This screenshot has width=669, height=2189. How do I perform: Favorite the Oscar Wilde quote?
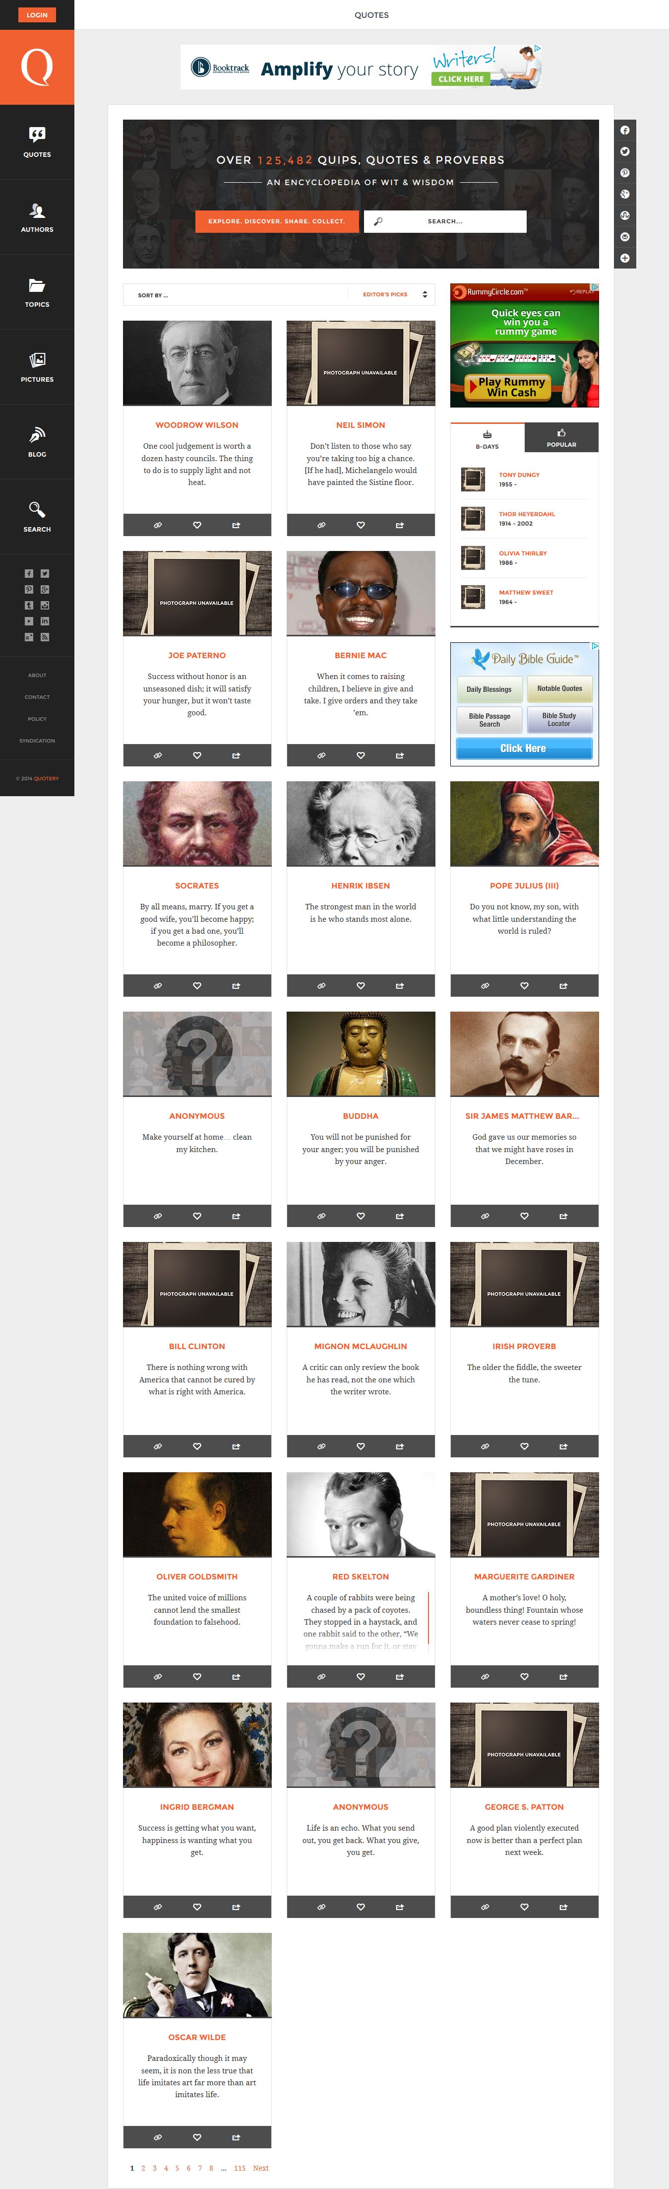tap(197, 2136)
